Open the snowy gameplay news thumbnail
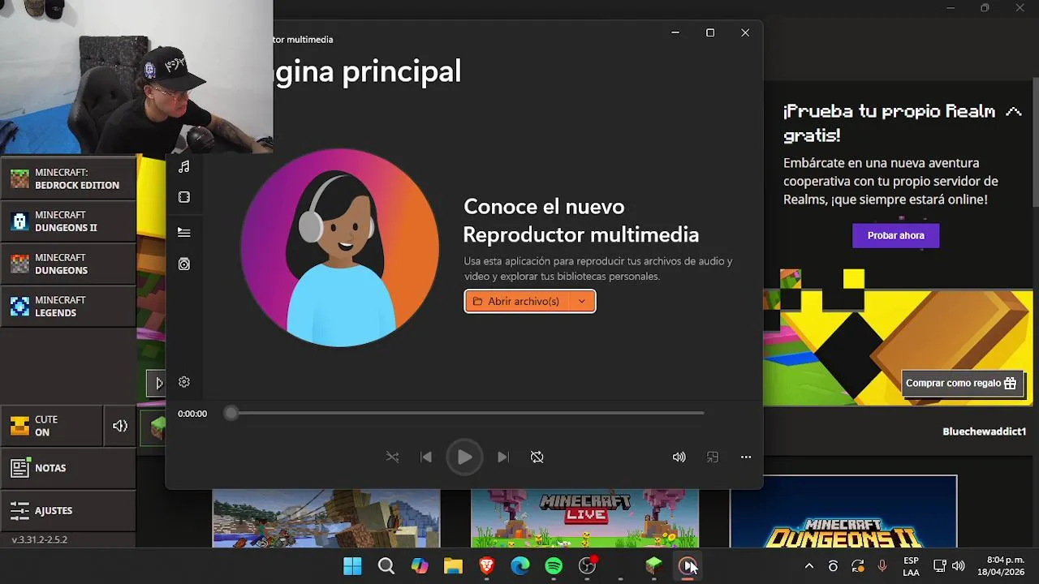The width and height of the screenshot is (1039, 584). click(x=326, y=518)
